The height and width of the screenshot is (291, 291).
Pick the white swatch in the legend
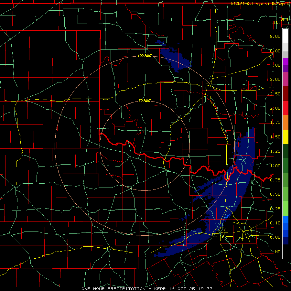286,36
